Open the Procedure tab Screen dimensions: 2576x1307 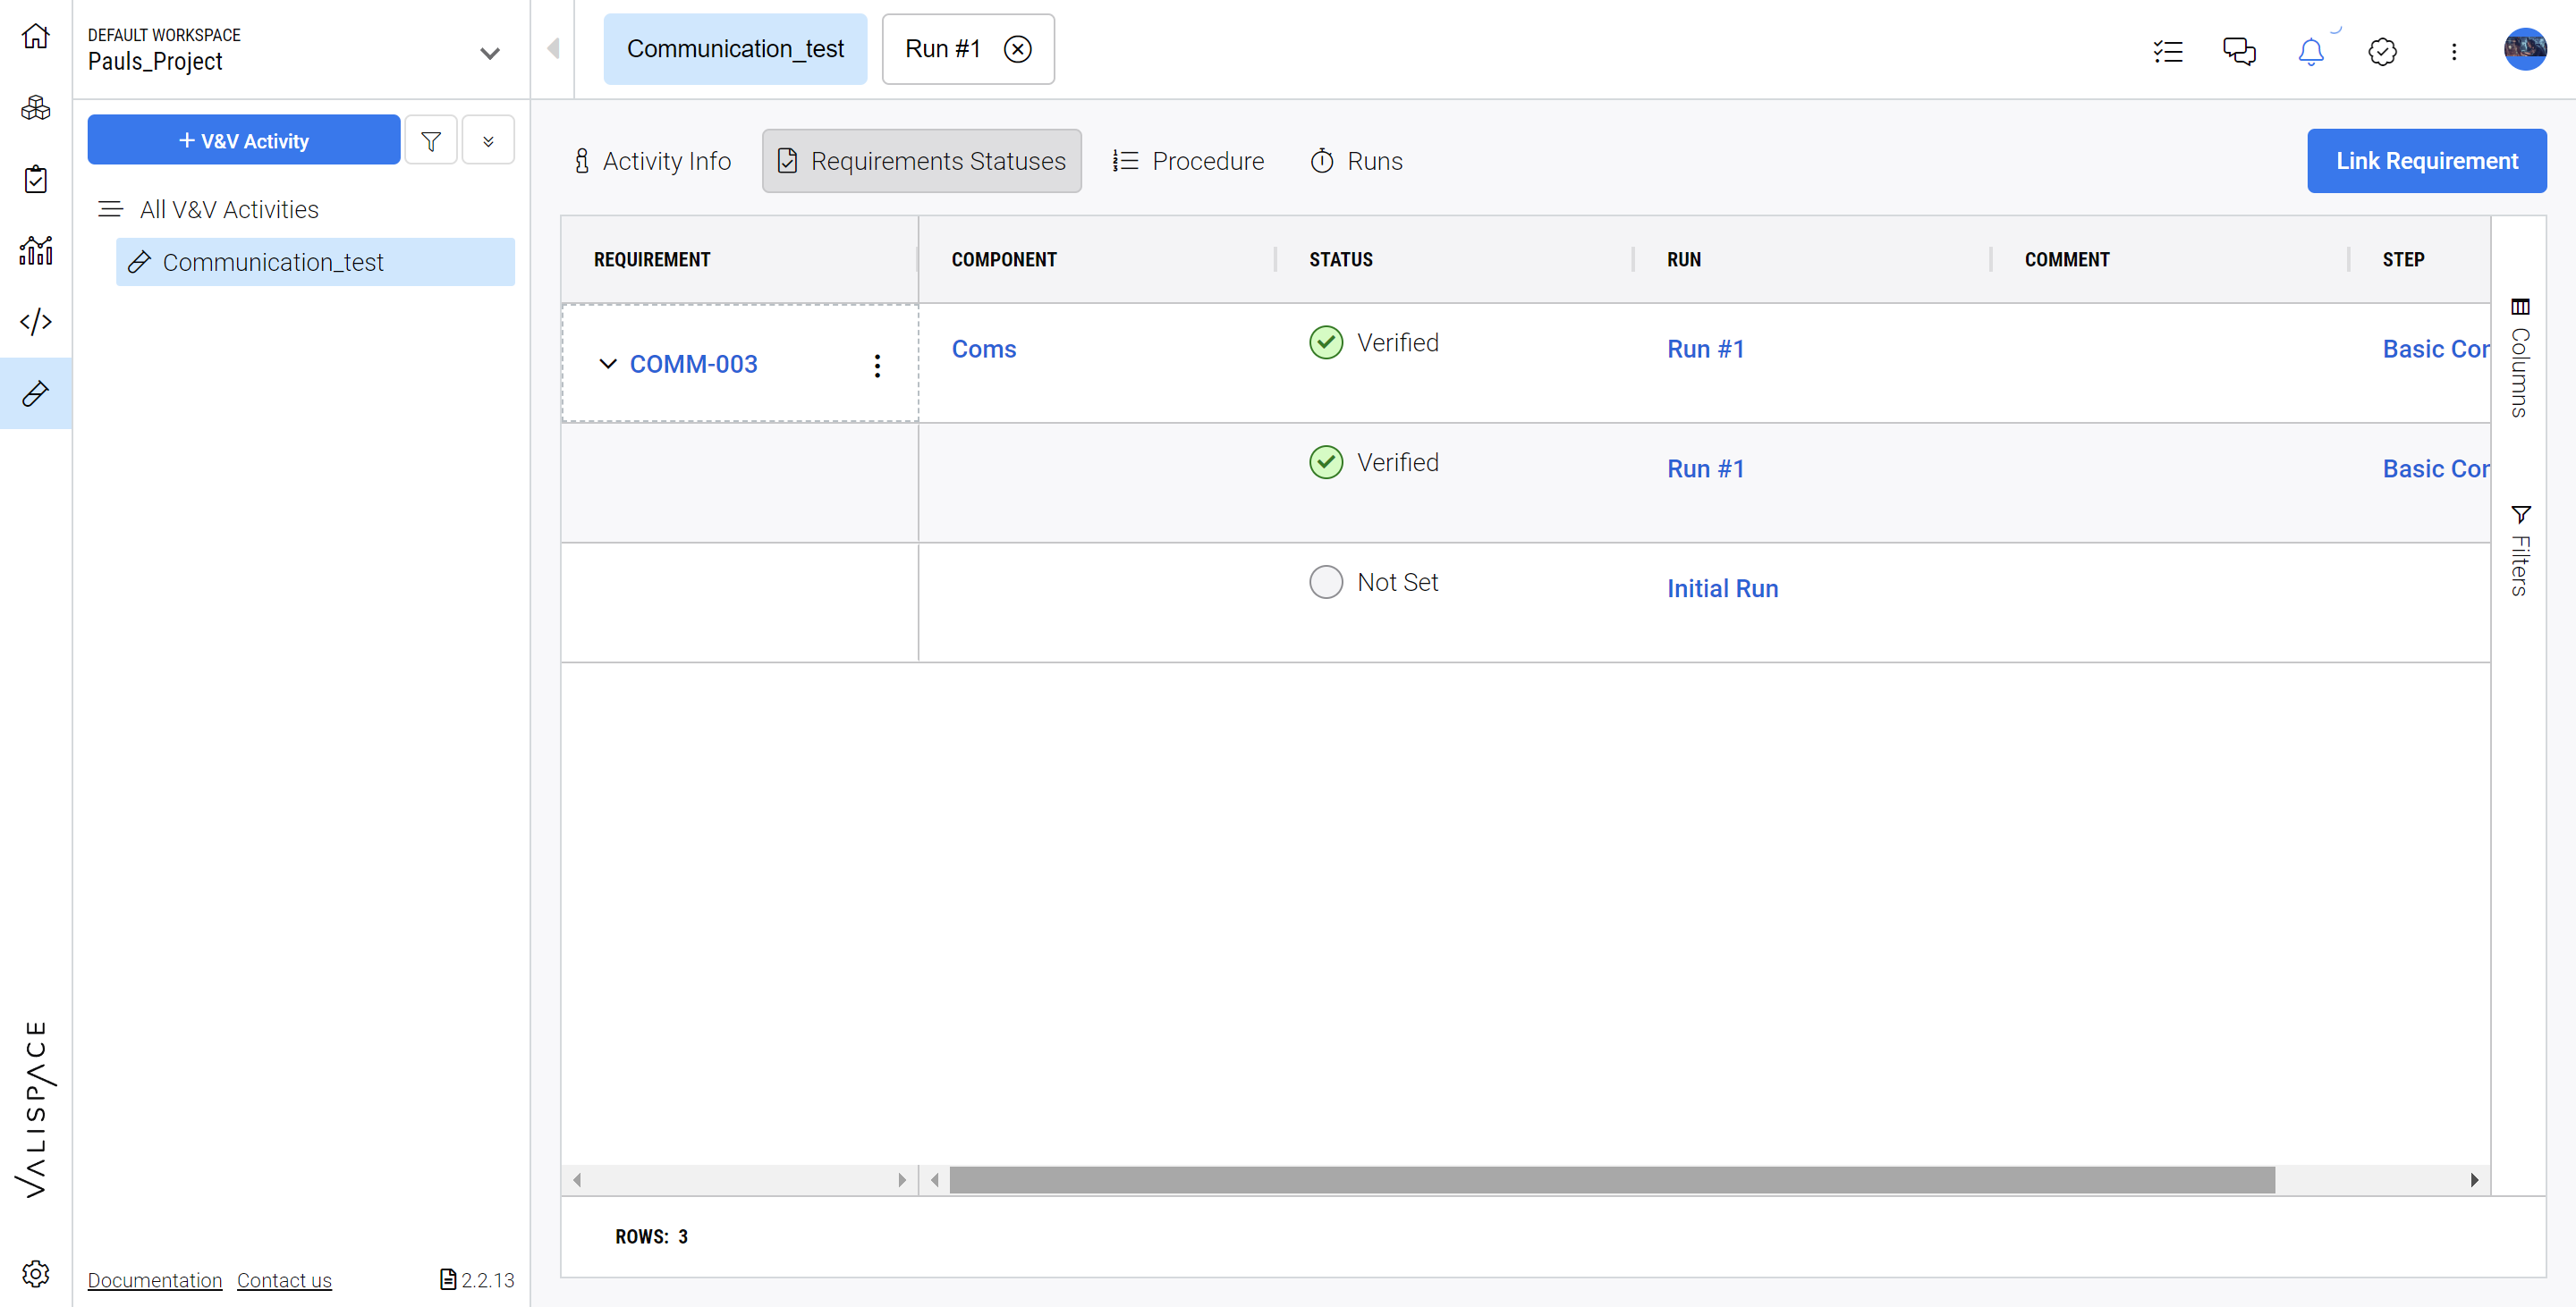1188,161
